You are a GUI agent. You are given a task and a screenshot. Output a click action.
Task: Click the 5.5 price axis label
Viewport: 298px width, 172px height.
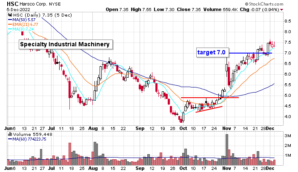287,85
